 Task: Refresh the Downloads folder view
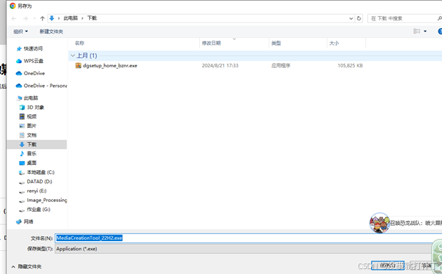tap(359, 19)
